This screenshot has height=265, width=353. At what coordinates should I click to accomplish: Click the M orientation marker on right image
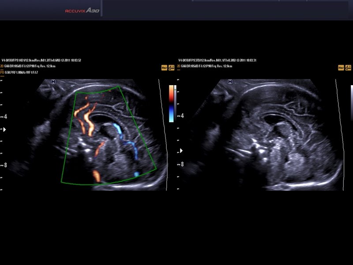[x=230, y=82]
